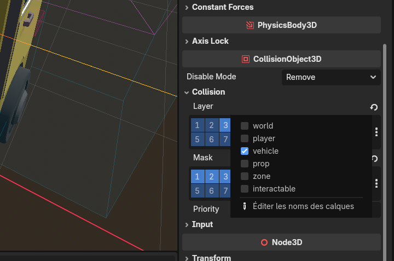Enable the world layer checkbox
The image size is (394, 261).
[245, 126]
